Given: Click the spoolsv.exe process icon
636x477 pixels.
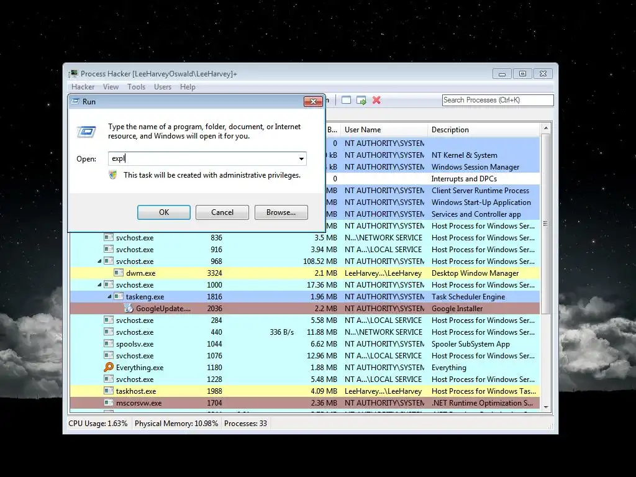Looking at the screenshot, I should pos(108,343).
